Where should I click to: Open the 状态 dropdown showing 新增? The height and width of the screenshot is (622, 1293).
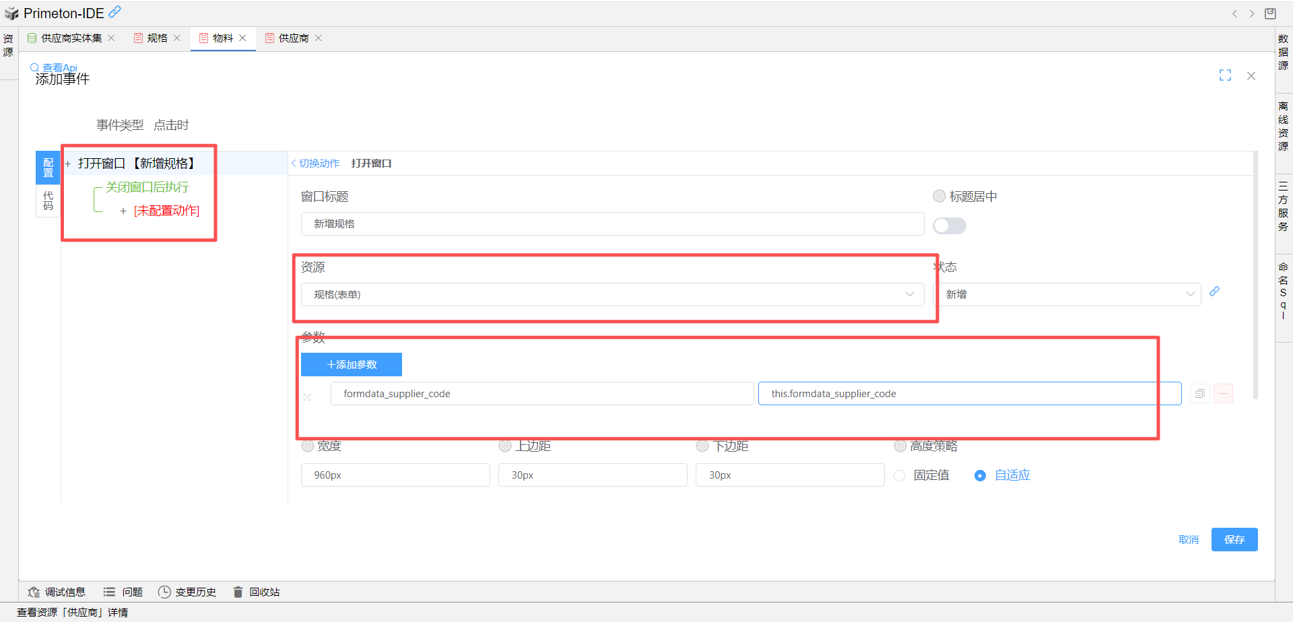1069,295
